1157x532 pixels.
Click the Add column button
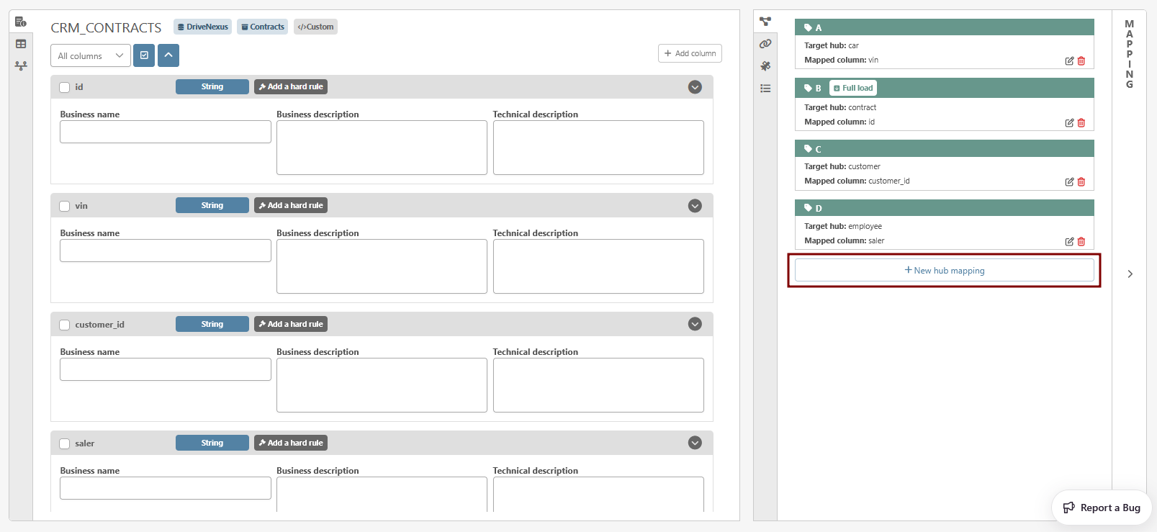(690, 53)
